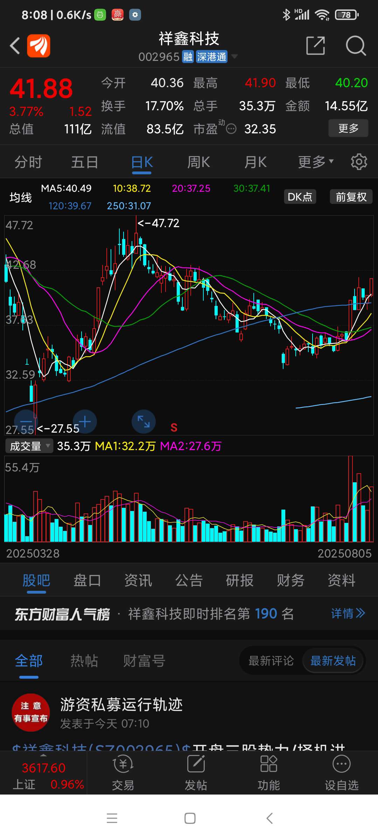Expand the chart to fullscreen
The width and height of the screenshot is (378, 840).
click(x=143, y=421)
